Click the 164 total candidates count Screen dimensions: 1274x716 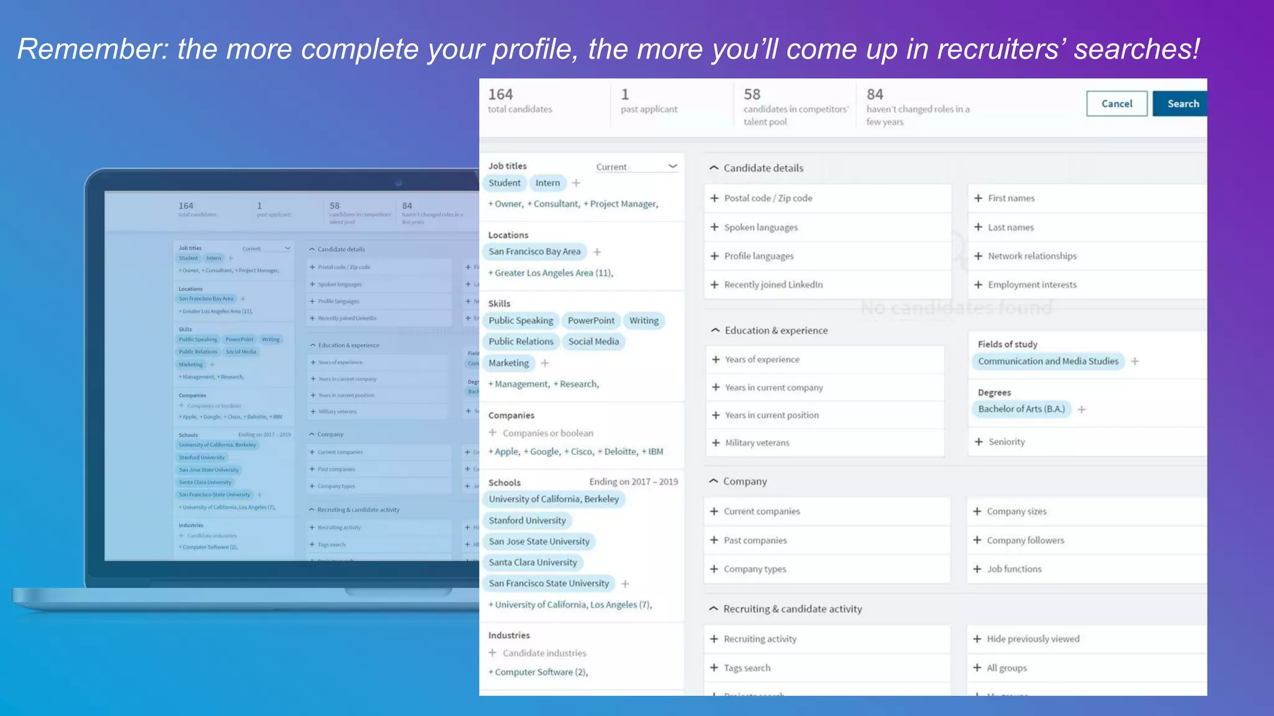(x=519, y=101)
